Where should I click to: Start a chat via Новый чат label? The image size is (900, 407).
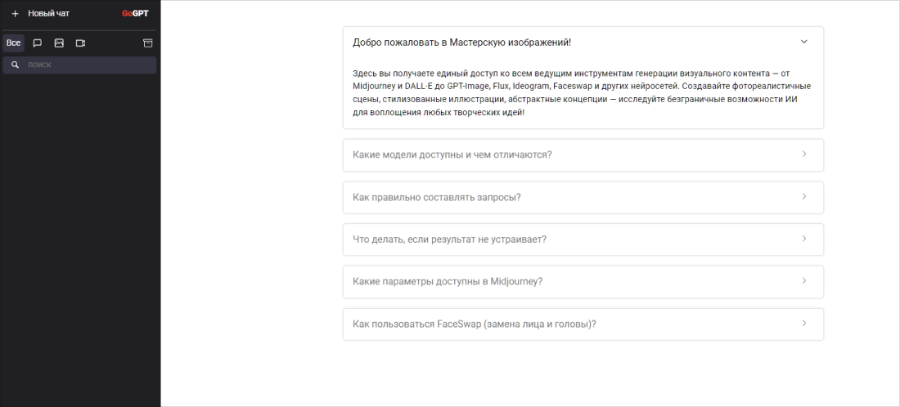(48, 14)
